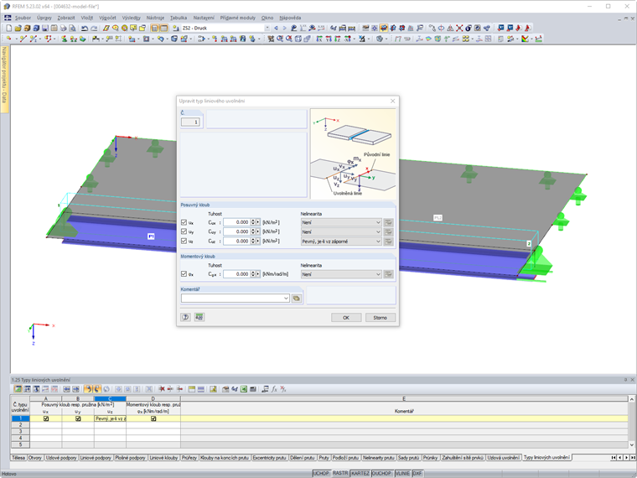Toggle the DXF status bar button
637x478 pixels.
(417, 474)
